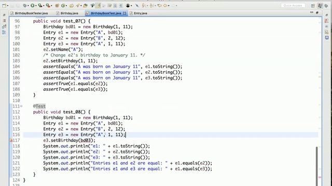332x186 pixels.
Task: Click the Pin Editor icon
Action: (136, 6)
